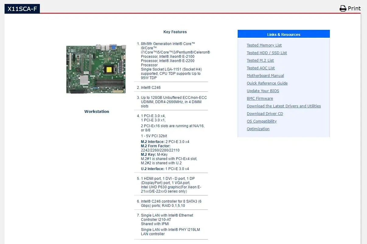Open the X11SCA-F title tab
Screen dimensions: 367x244
click(22, 9)
